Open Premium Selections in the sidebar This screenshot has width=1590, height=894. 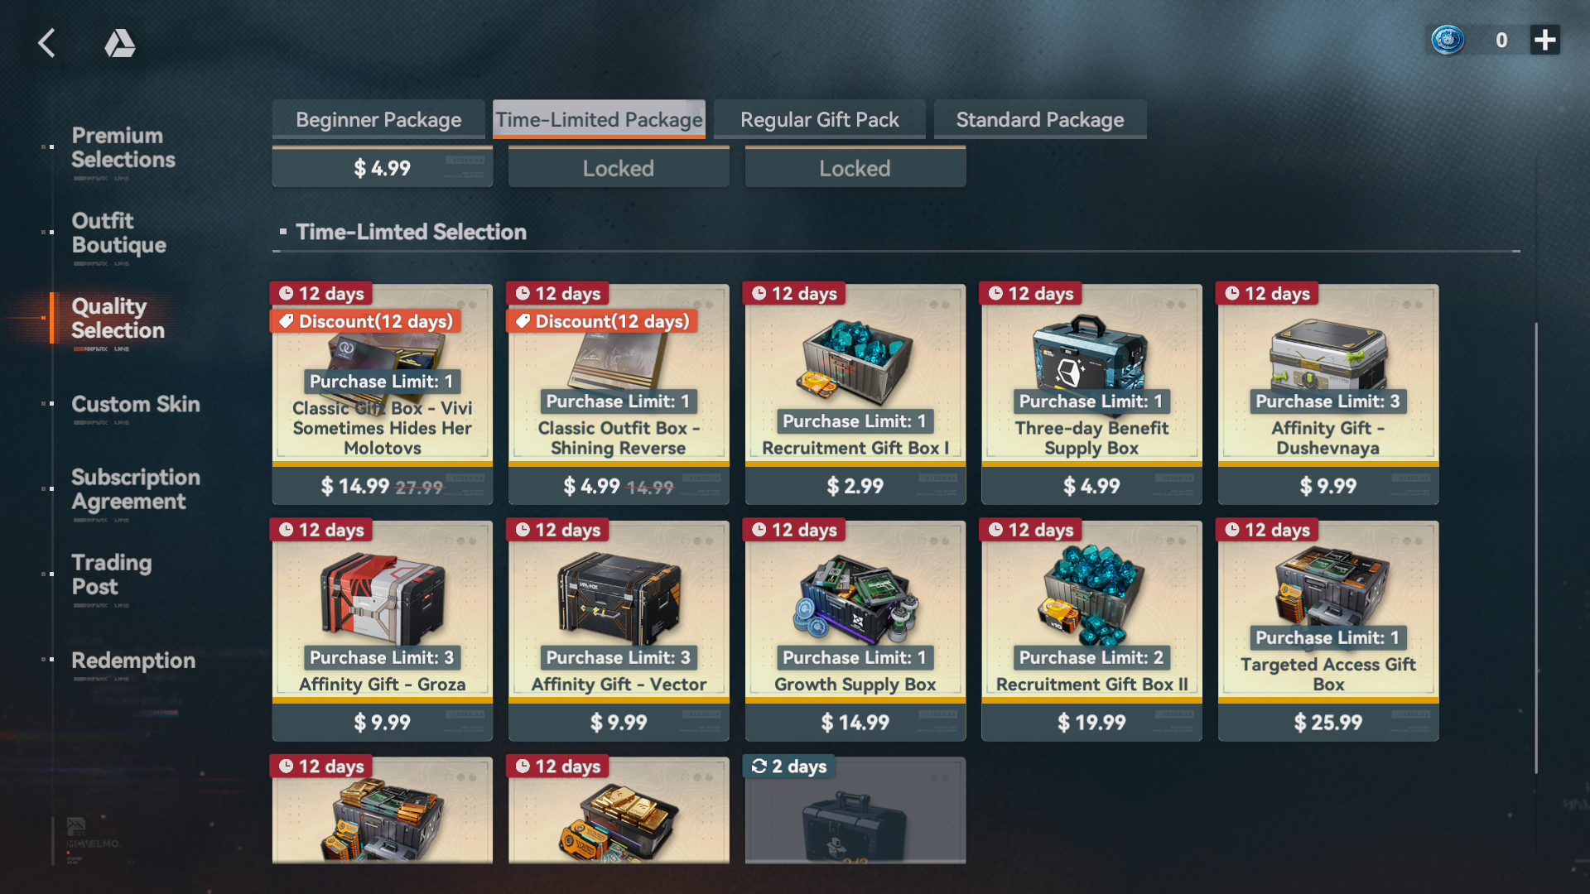click(123, 147)
